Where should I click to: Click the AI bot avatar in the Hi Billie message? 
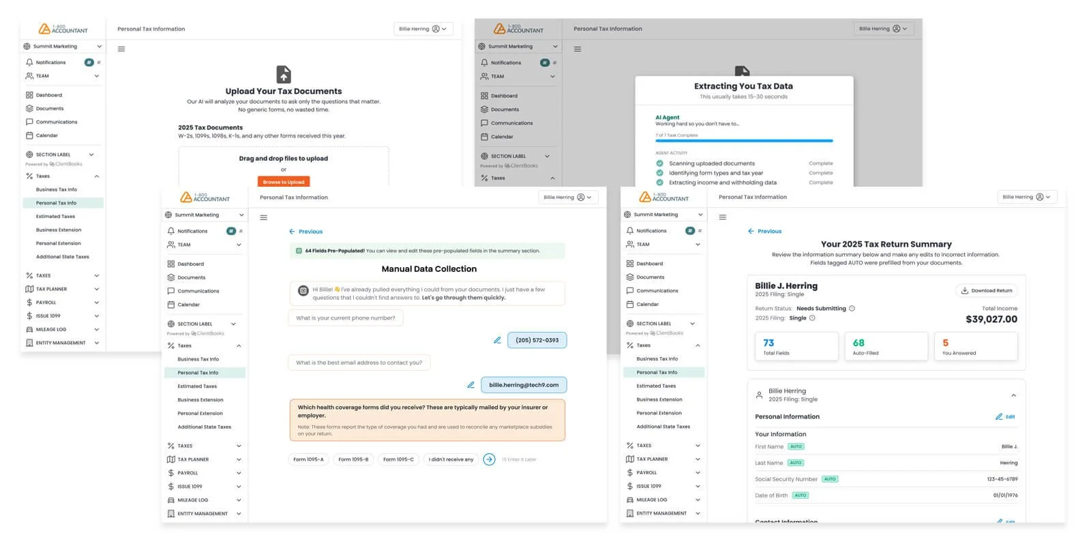pyautogui.click(x=303, y=291)
